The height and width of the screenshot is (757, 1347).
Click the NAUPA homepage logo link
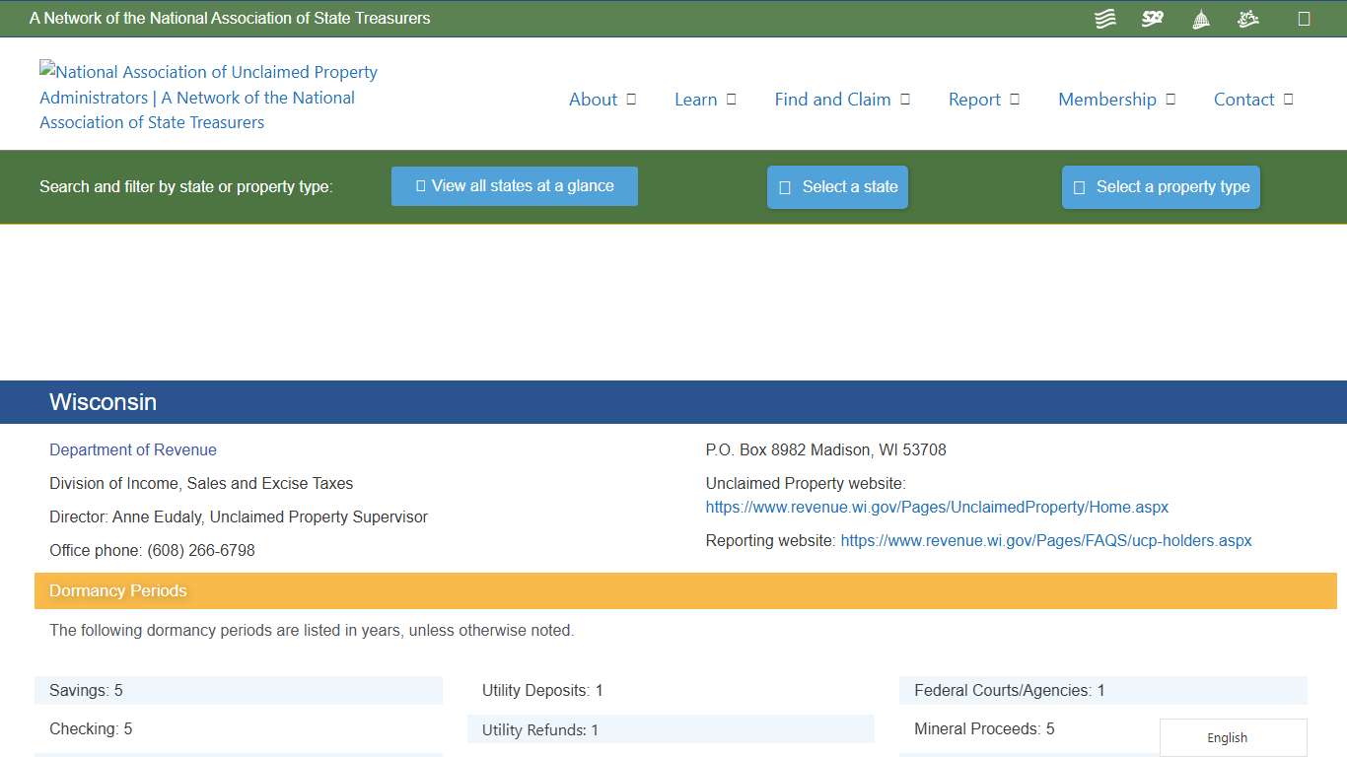207,97
